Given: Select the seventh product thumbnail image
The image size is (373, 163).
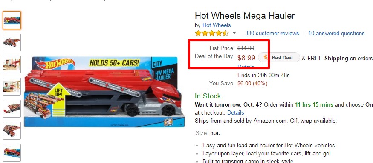Looking at the screenshot, I should pos(12,153).
